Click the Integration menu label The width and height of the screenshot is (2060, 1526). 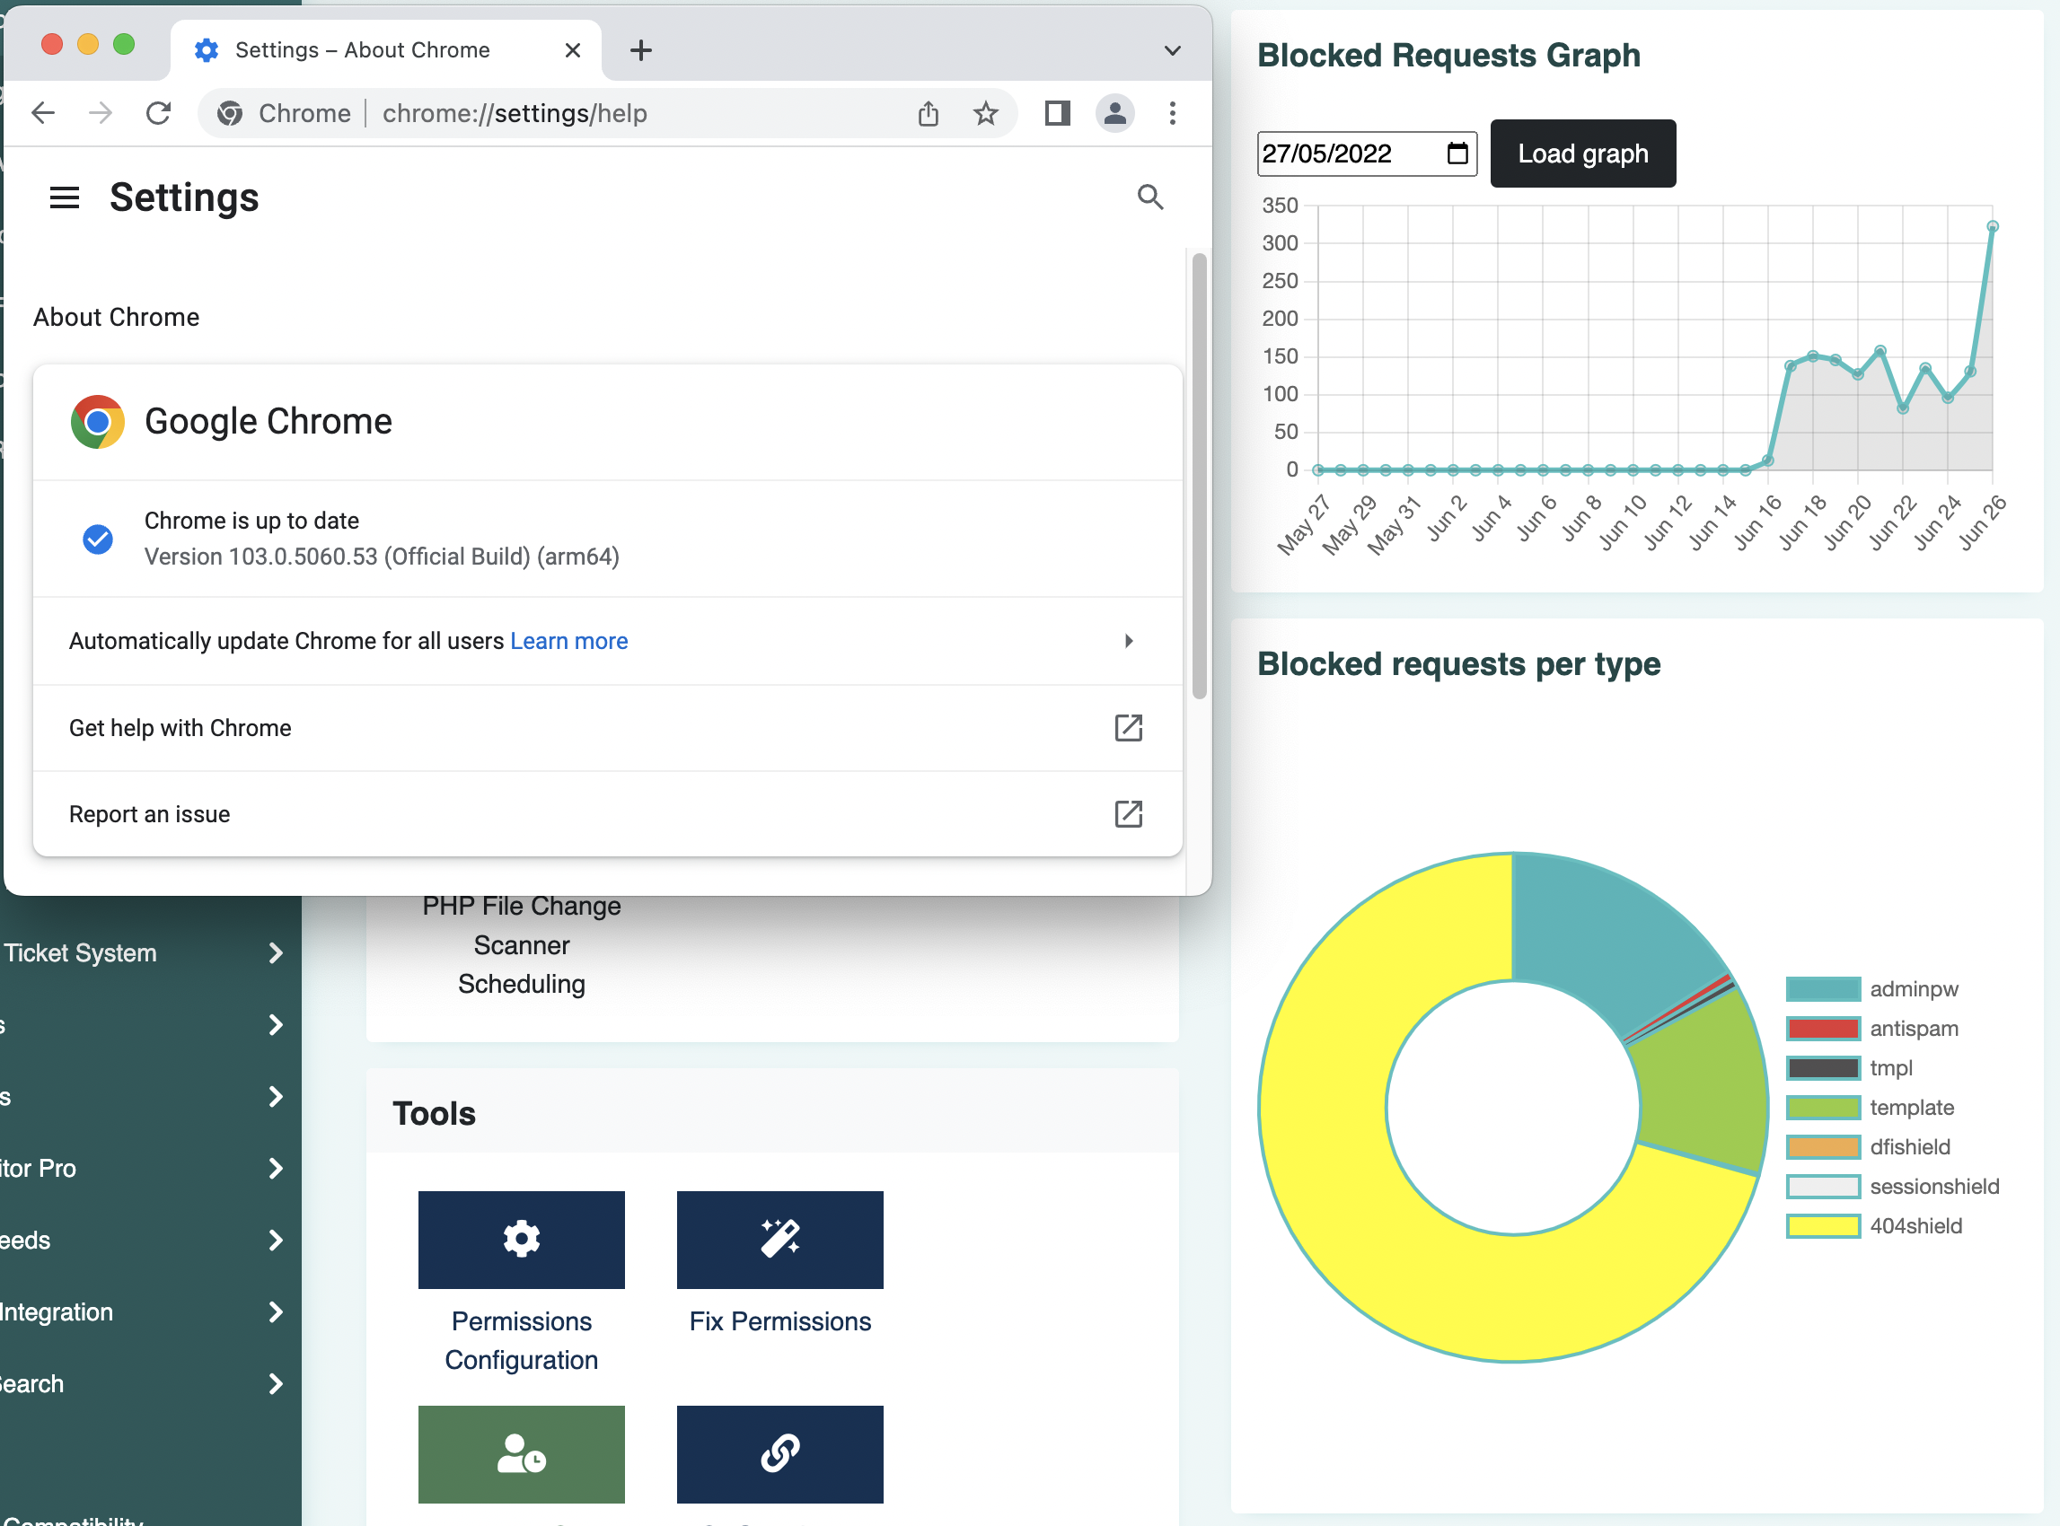coord(57,1311)
